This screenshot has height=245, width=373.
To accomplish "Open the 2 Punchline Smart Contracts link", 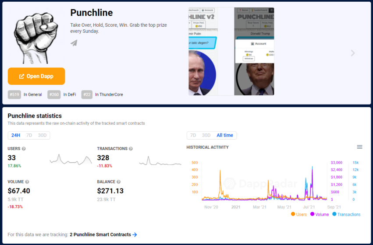I will pos(100,234).
